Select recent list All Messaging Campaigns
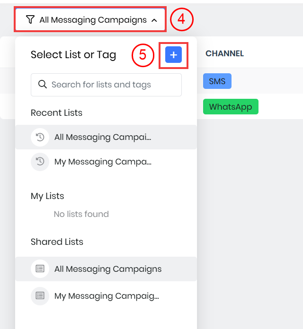The image size is (303, 329). click(x=103, y=137)
